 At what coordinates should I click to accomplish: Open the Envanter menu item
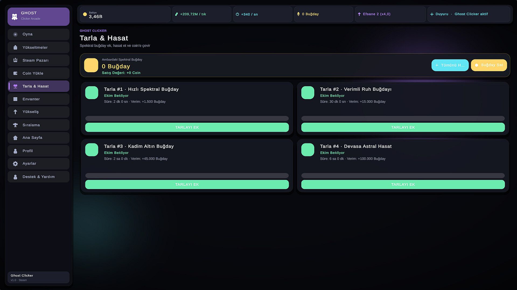coord(39,99)
